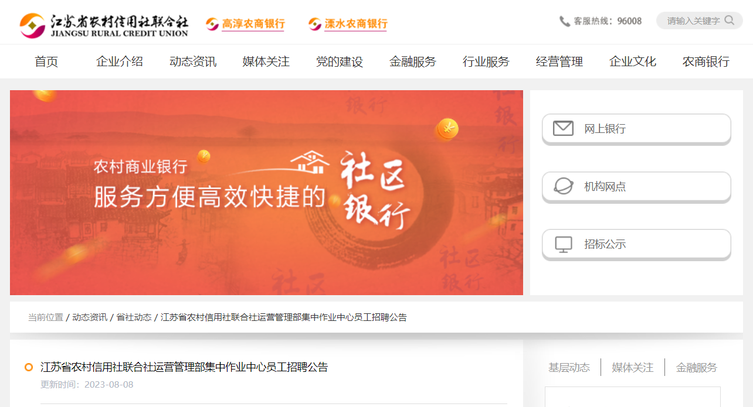Screen dimensions: 753x407
Task: Click the 机构网点 button
Action: coord(636,187)
